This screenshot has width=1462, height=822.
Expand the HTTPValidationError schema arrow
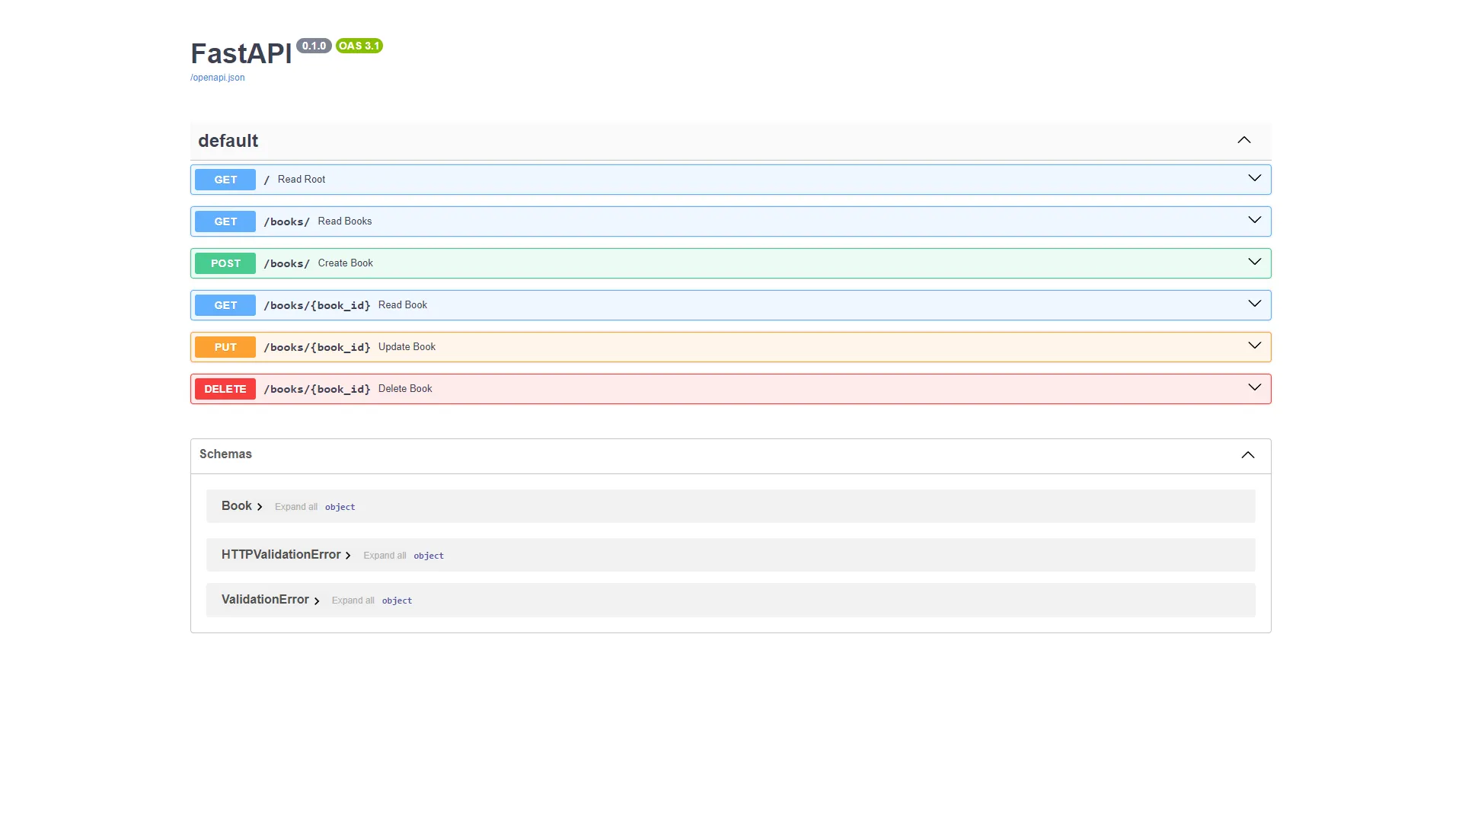click(x=348, y=556)
